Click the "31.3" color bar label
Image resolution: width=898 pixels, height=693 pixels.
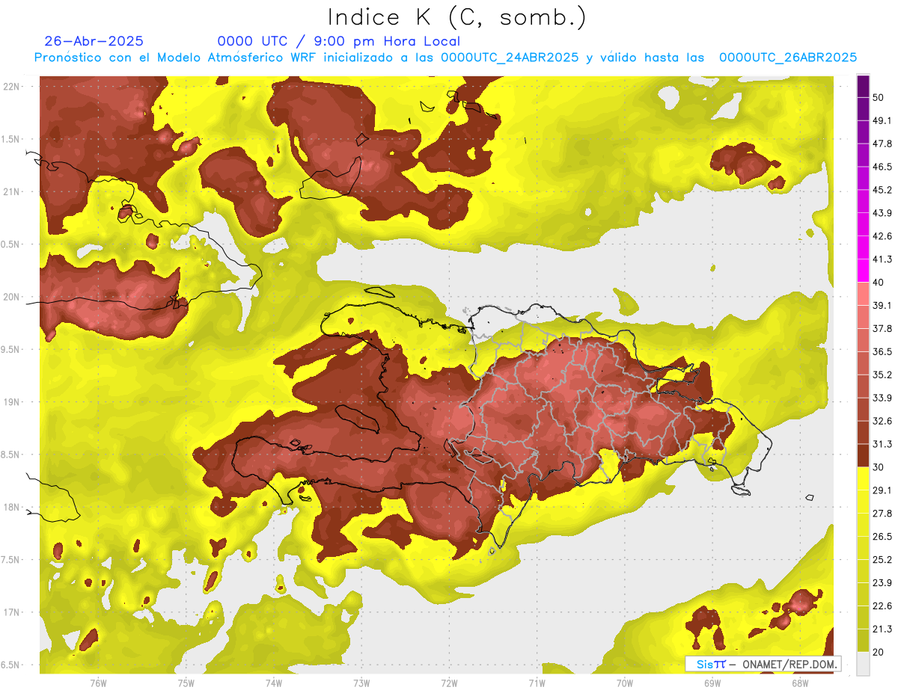click(x=882, y=444)
